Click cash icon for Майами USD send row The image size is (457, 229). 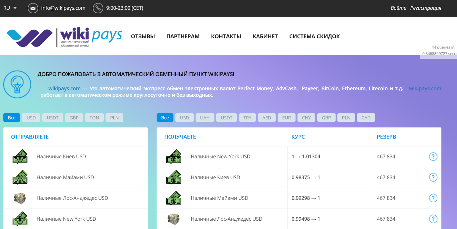point(20,177)
